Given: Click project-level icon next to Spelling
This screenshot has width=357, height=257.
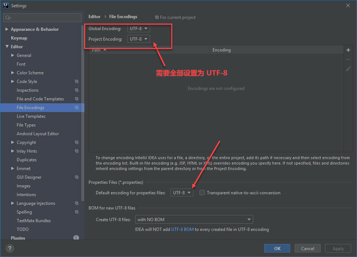Looking at the screenshot, I should (x=77, y=212).
